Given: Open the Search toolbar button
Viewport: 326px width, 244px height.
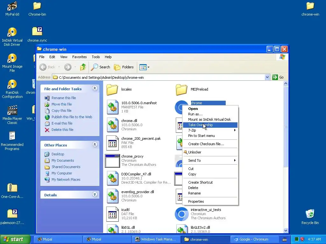Looking at the screenshot, I should (x=100, y=67).
